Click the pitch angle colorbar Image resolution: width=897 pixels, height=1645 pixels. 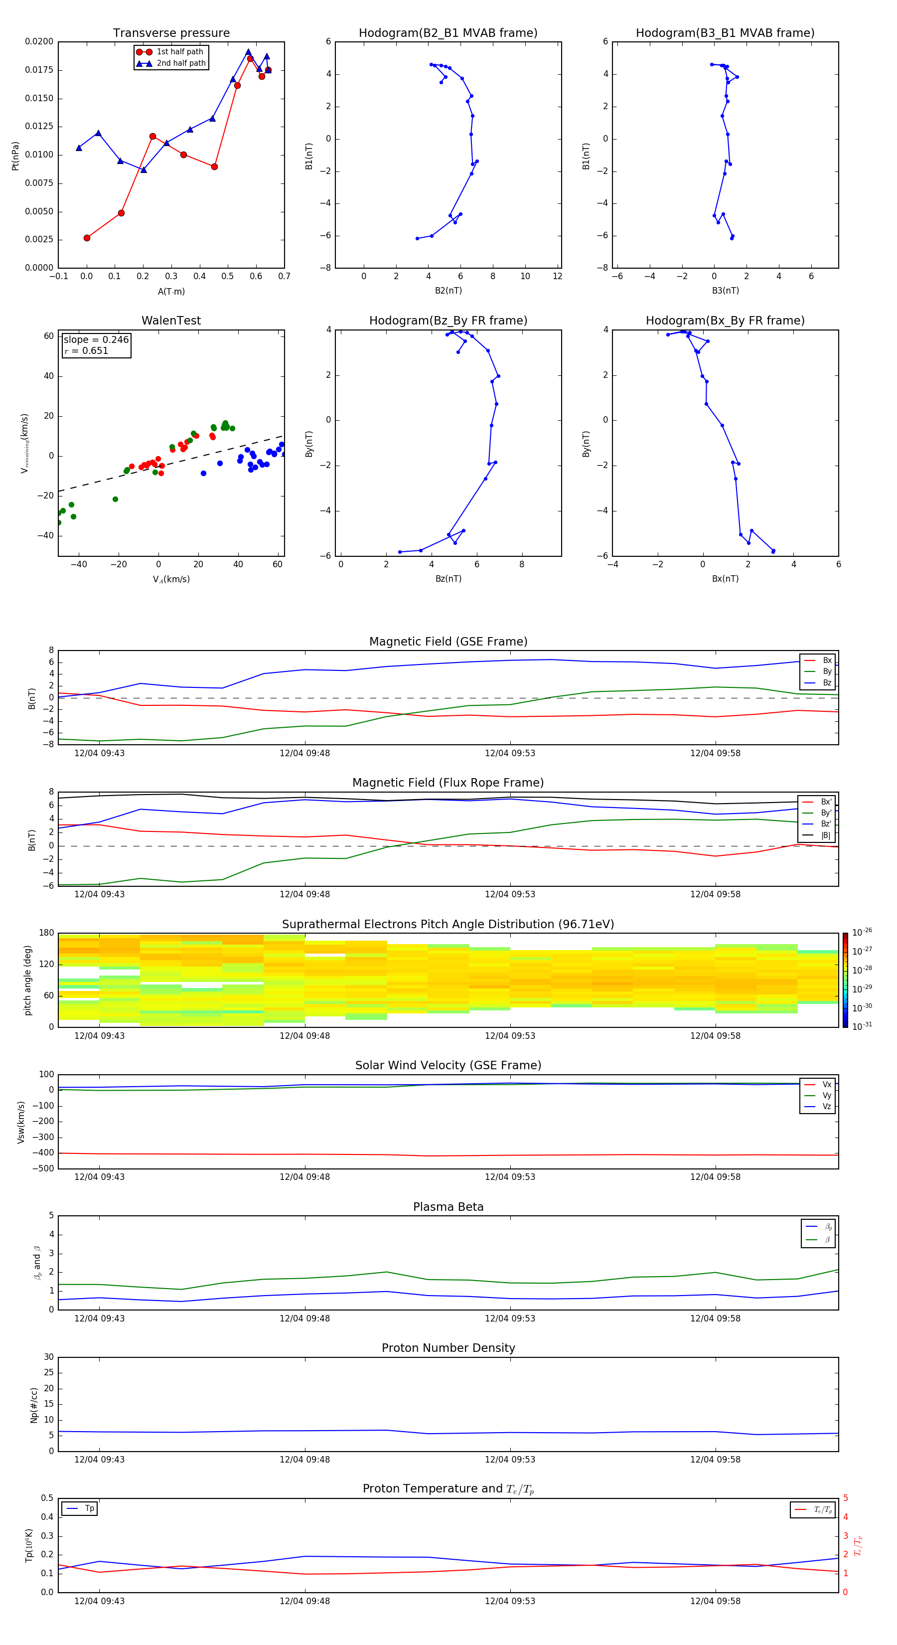(x=845, y=980)
